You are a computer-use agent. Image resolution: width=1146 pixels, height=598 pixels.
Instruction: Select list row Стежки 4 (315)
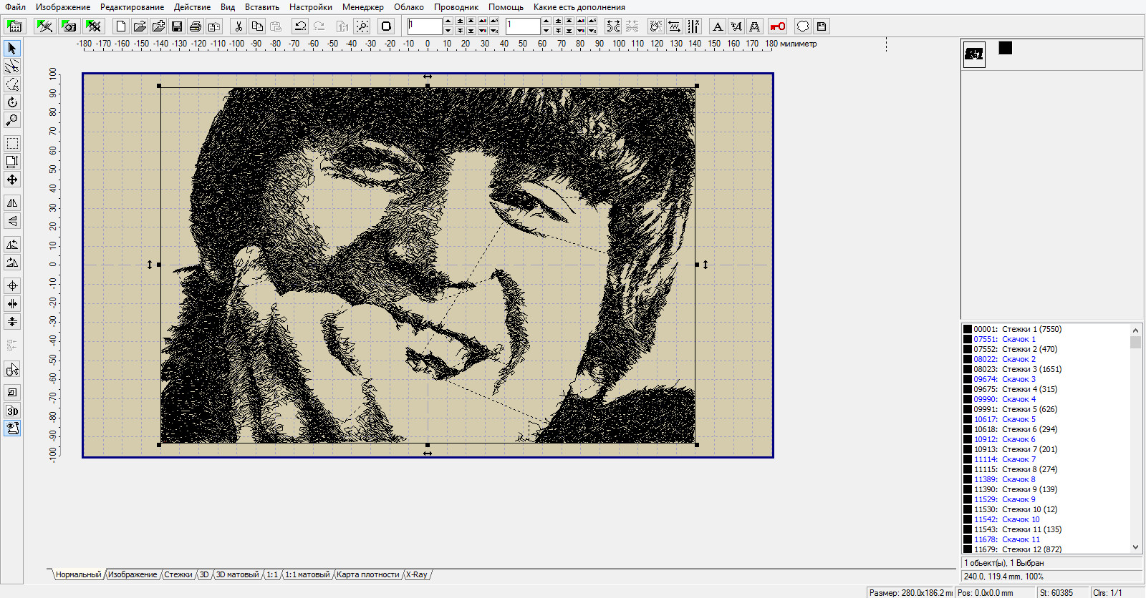point(1046,389)
